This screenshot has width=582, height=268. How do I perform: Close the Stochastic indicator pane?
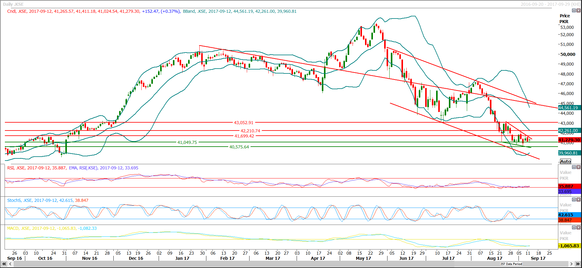[x=578, y=200]
